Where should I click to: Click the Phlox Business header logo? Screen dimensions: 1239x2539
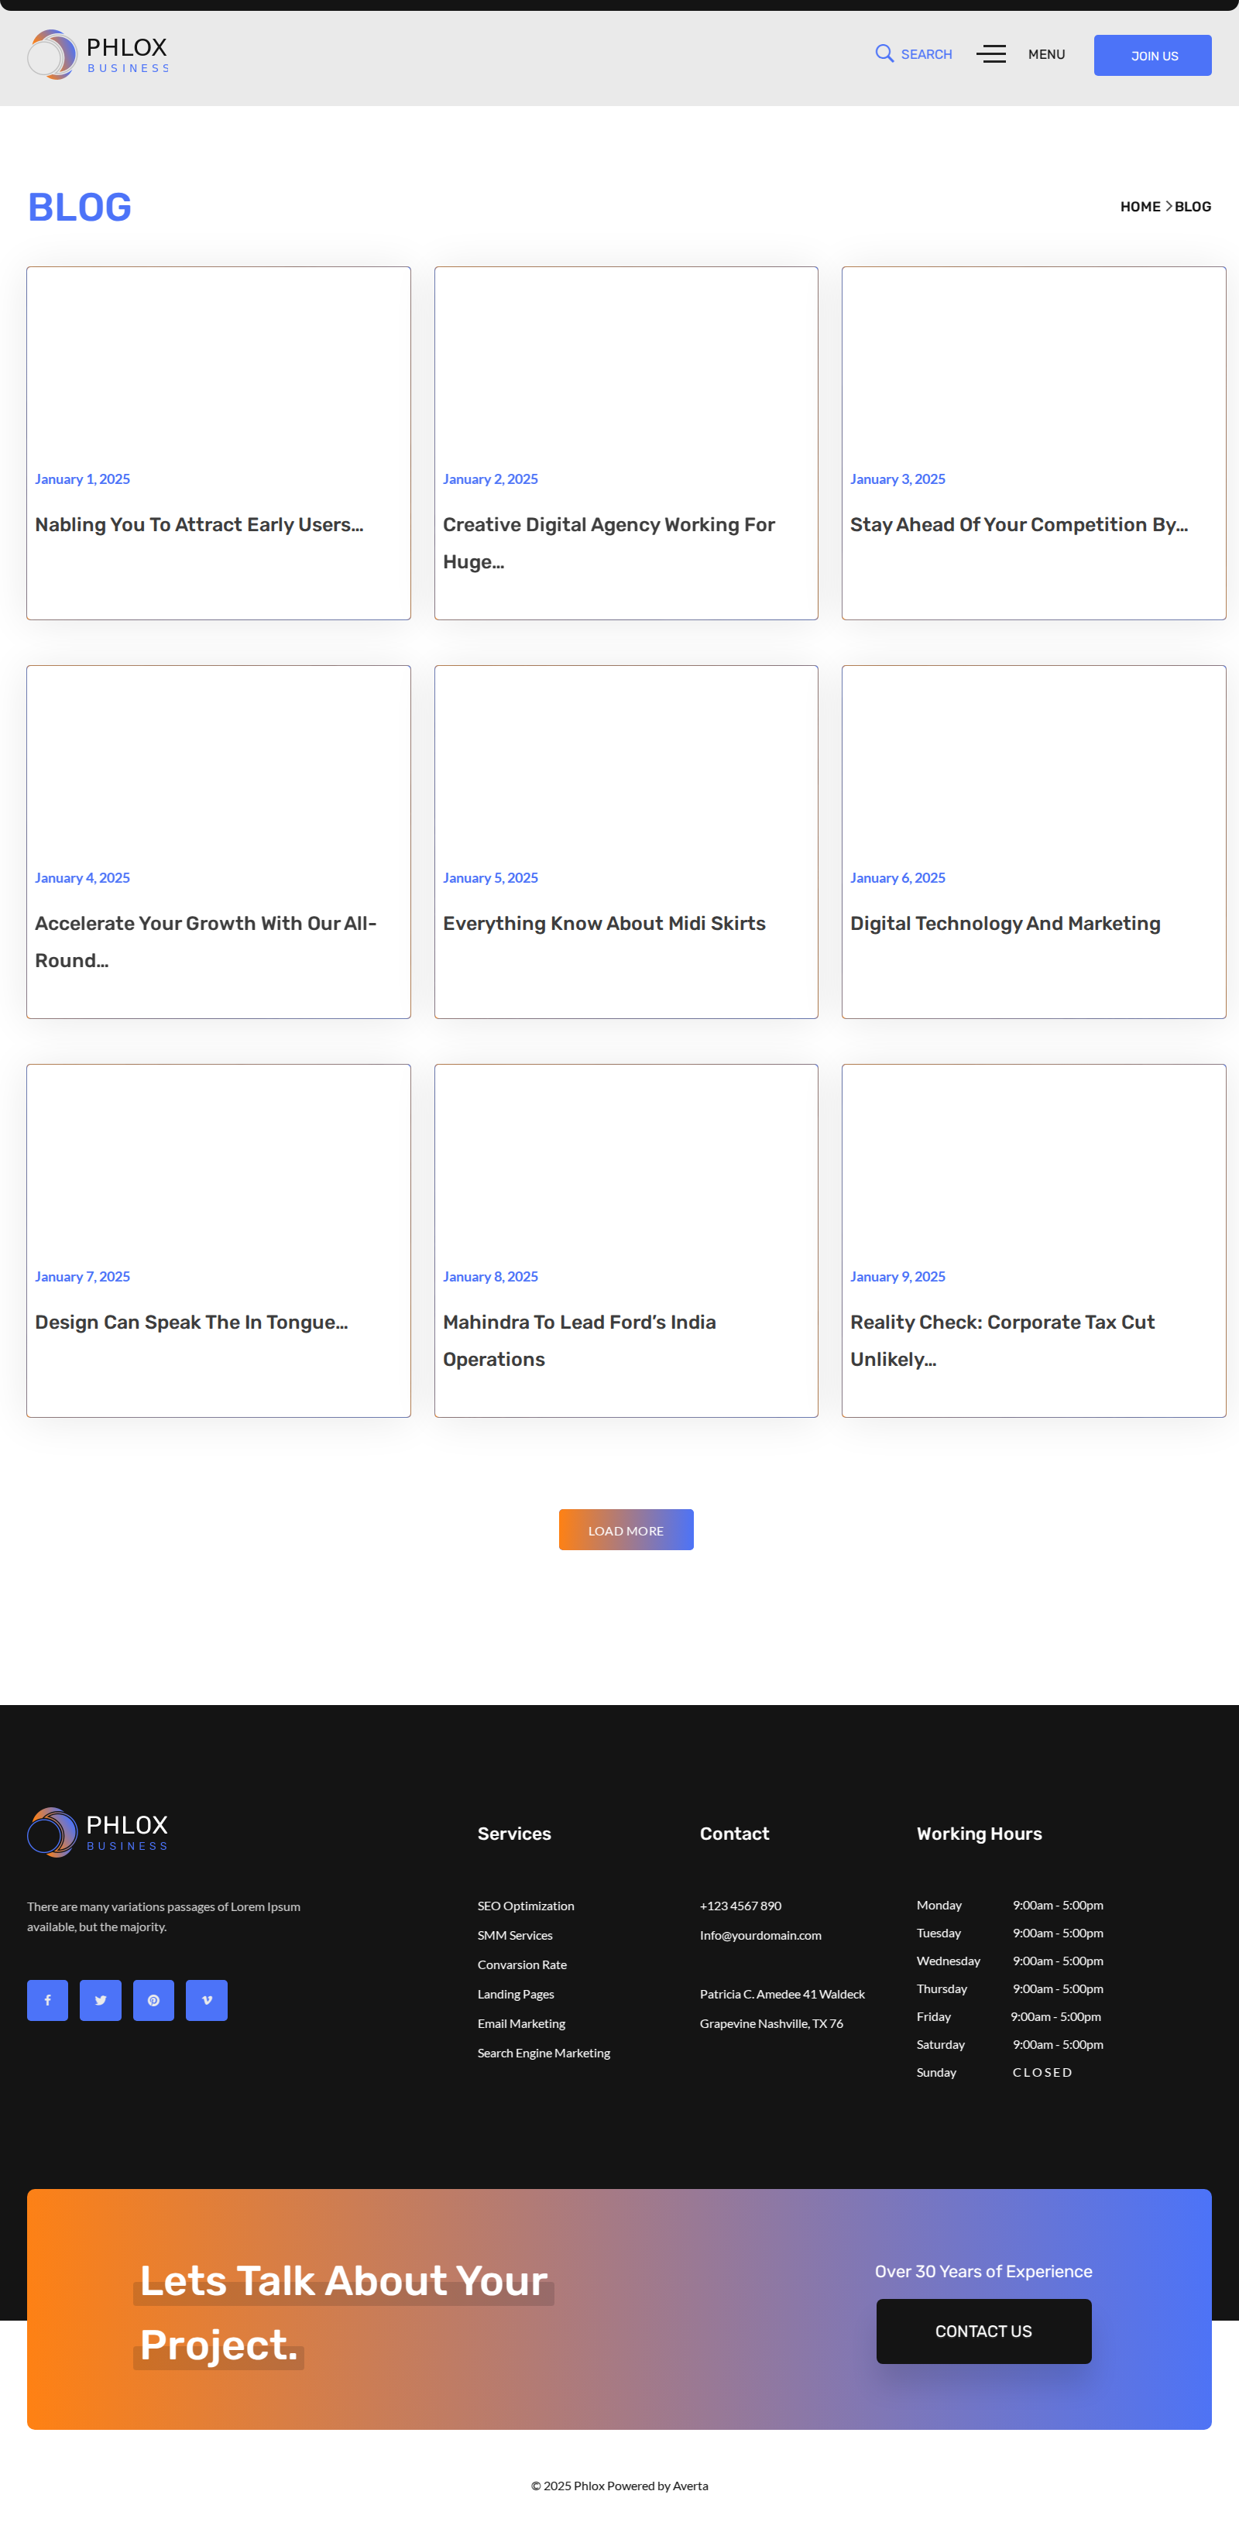point(98,54)
